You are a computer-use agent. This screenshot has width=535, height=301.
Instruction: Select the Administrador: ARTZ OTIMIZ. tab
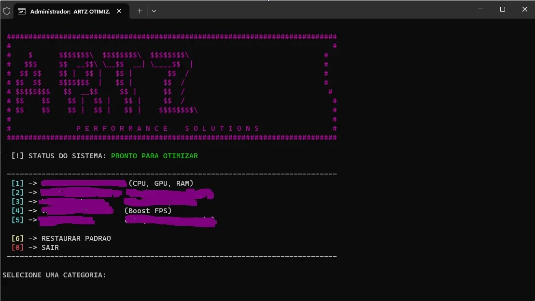(x=71, y=11)
